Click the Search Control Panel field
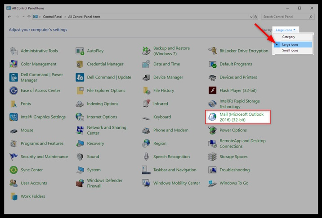Screen dimensions: 322x218 285,17
